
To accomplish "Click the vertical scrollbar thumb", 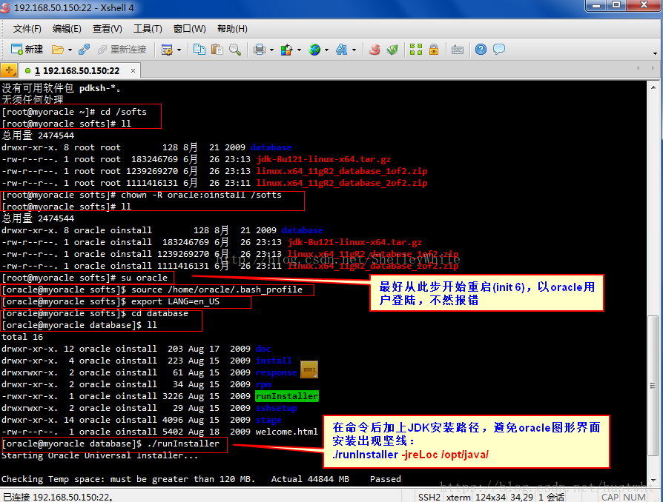I will pos(653,385).
